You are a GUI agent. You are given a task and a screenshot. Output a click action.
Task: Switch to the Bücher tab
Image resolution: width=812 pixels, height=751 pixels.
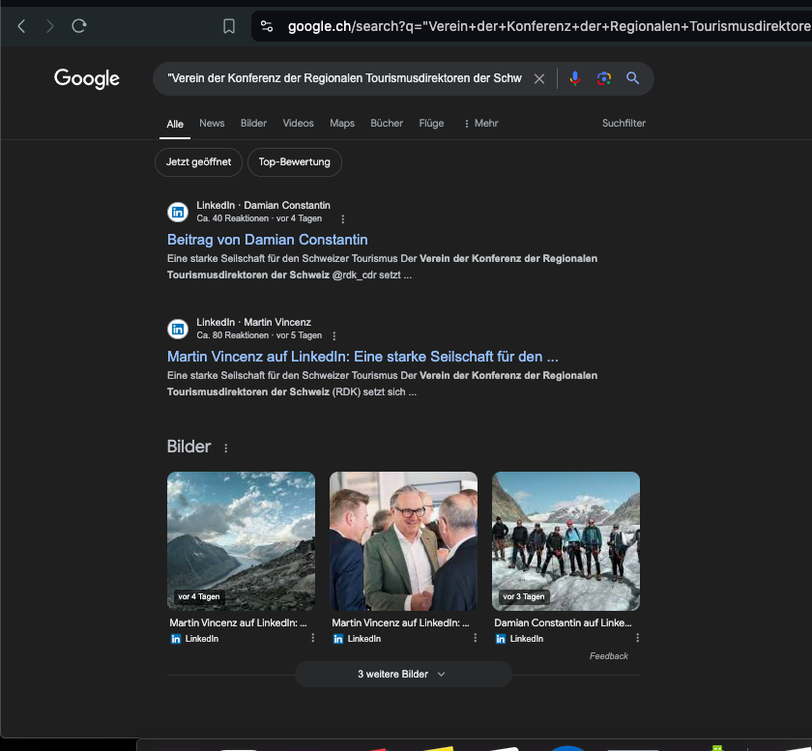tap(387, 124)
